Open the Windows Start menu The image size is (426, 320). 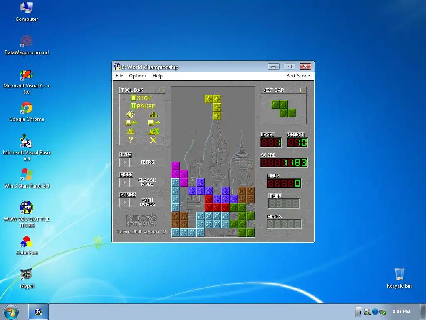pos(11,312)
